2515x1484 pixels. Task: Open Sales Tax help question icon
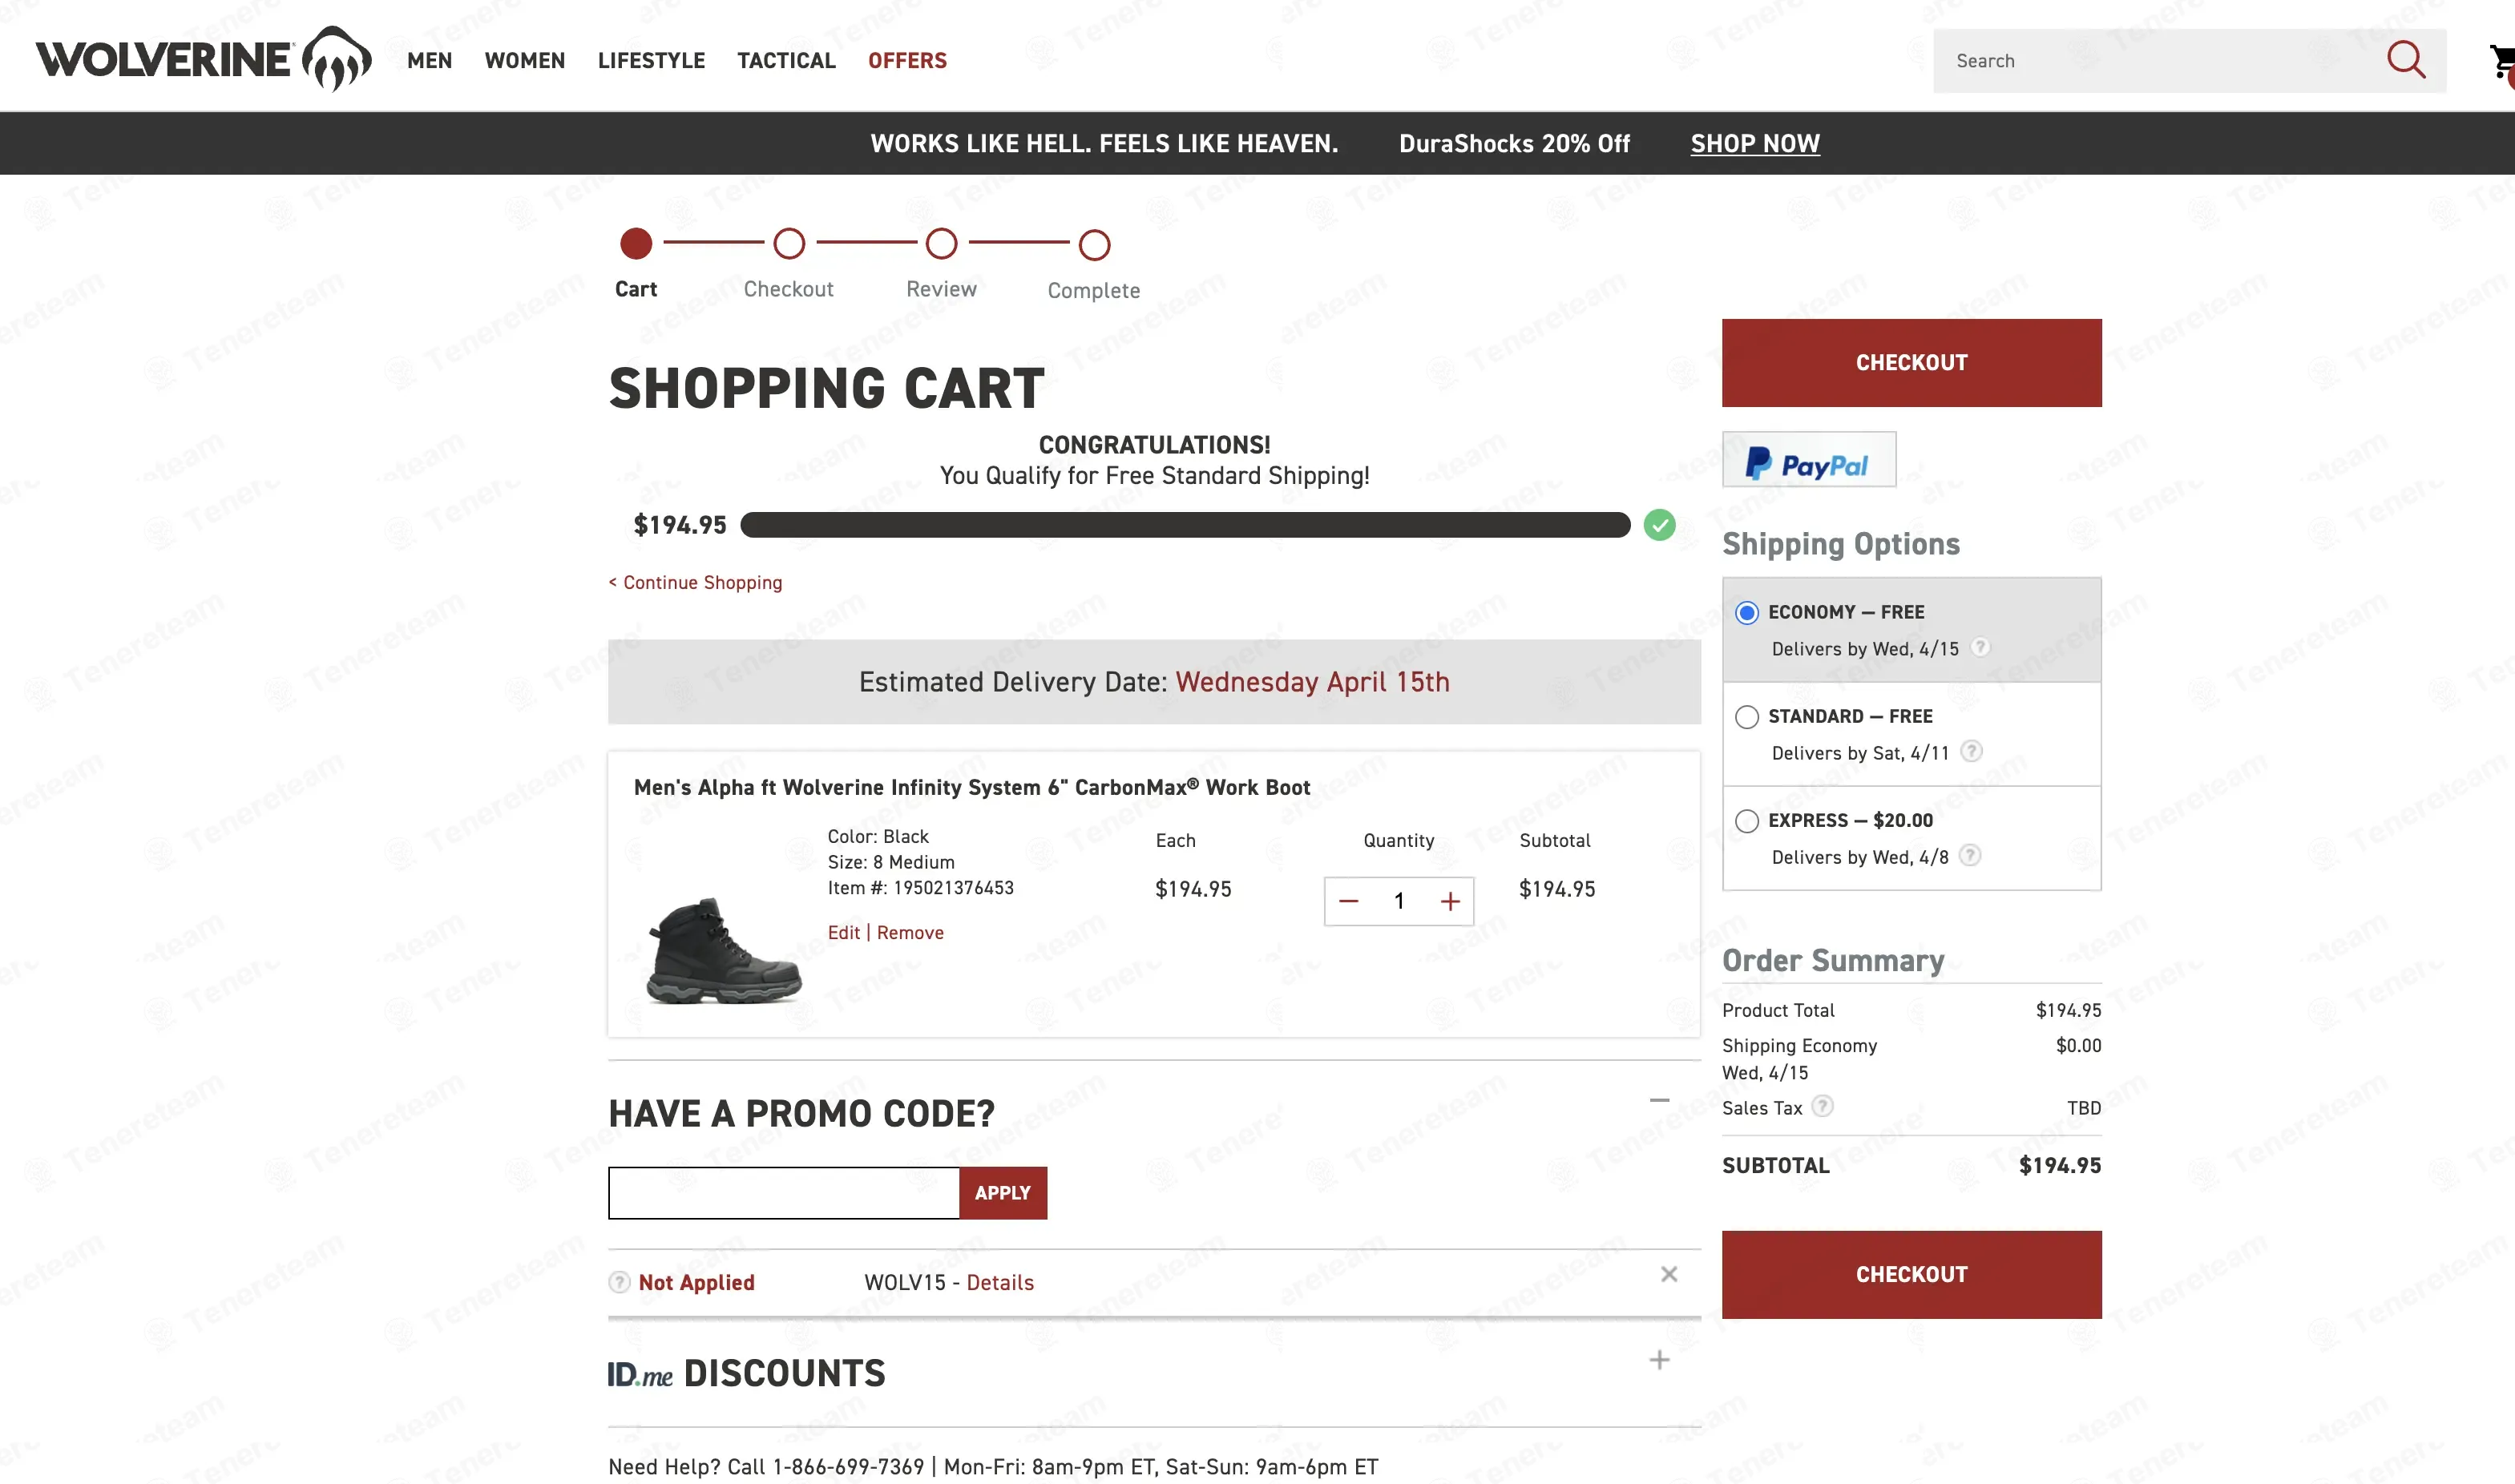pos(1822,1106)
